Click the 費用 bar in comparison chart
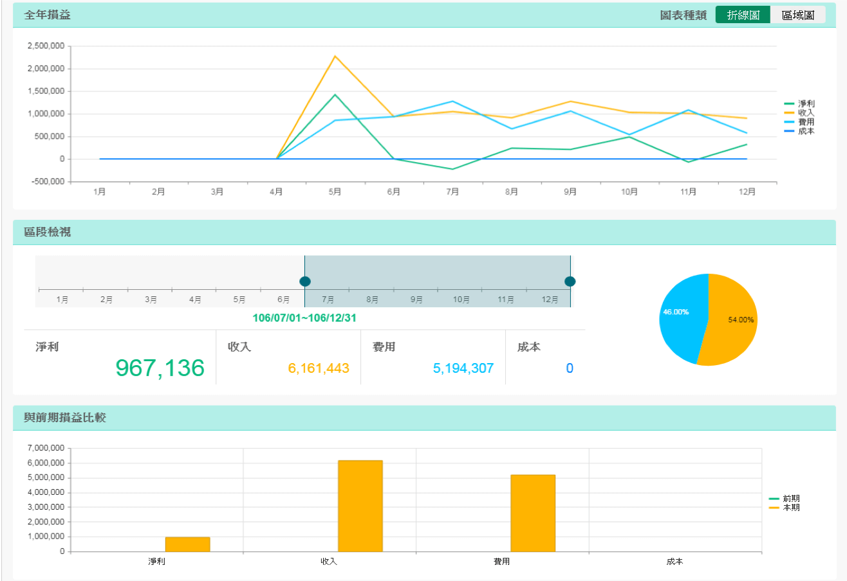The width and height of the screenshot is (847, 581). click(x=532, y=513)
